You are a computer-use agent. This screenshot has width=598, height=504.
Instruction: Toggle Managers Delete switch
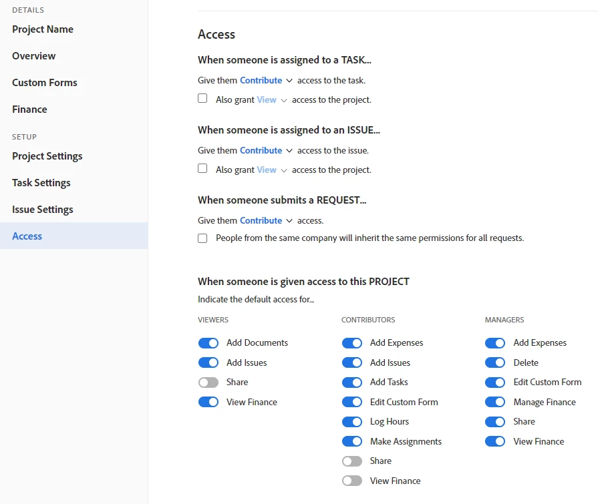[x=495, y=362]
